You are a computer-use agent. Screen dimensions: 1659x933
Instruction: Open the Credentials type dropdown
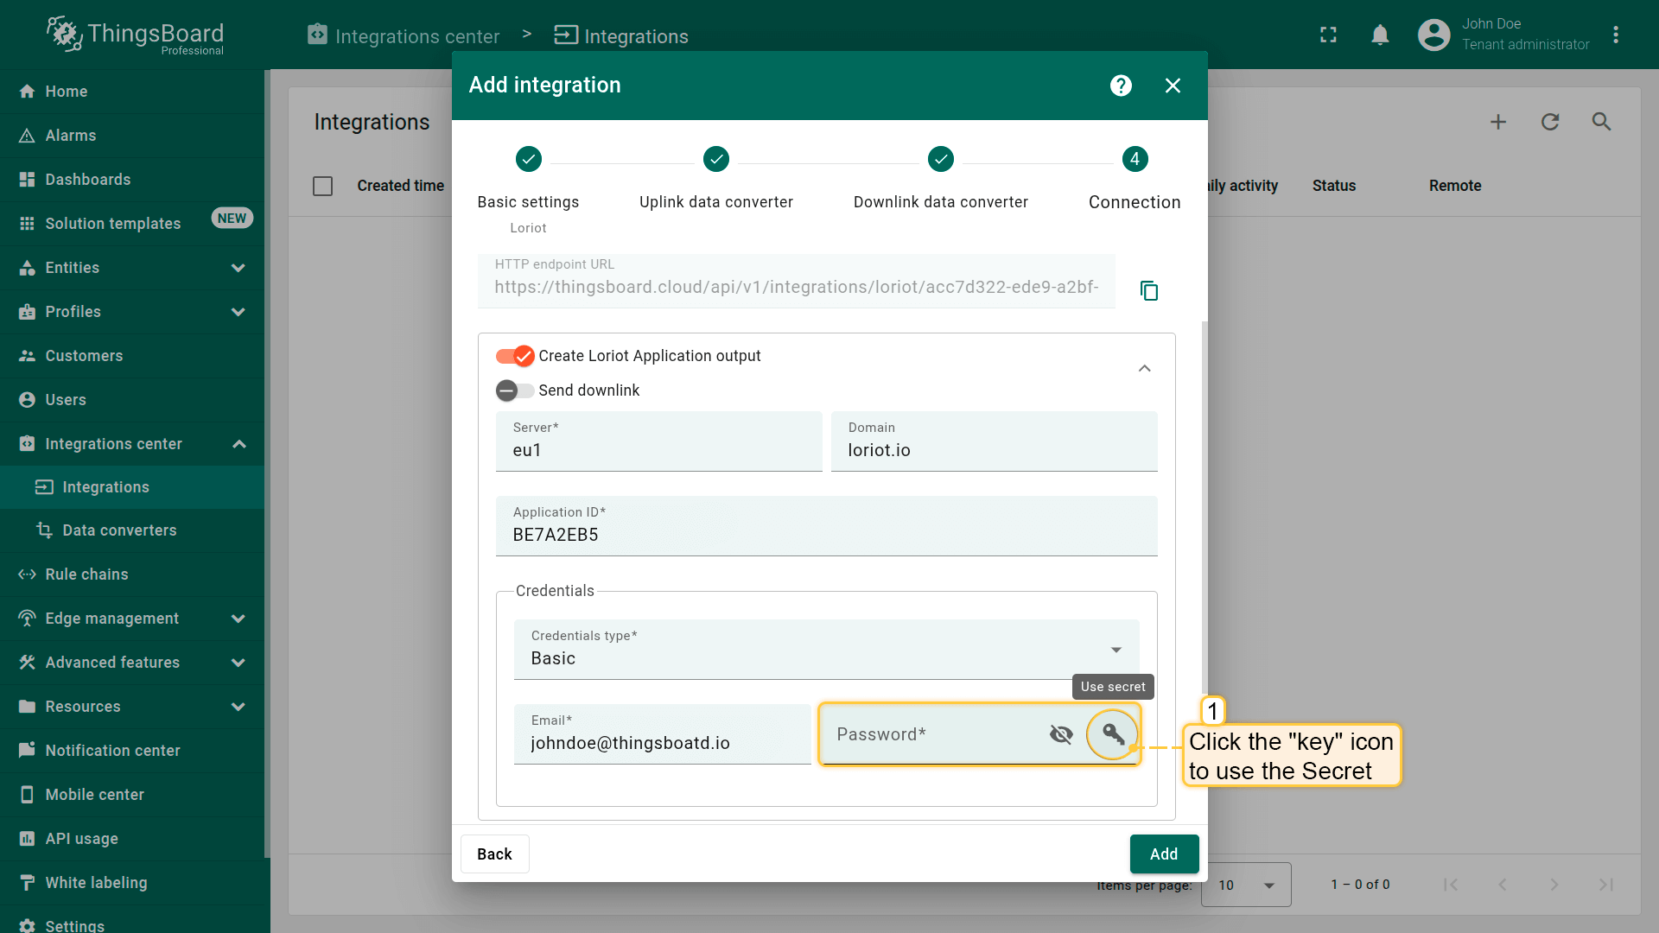tap(825, 650)
